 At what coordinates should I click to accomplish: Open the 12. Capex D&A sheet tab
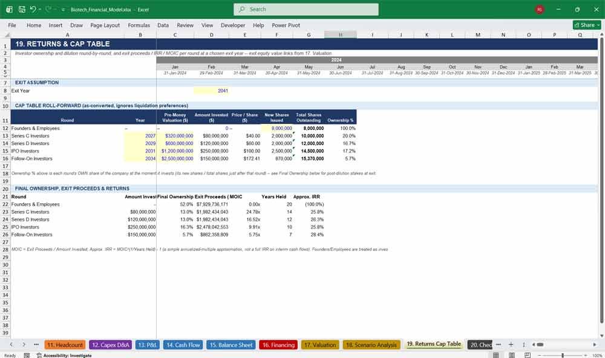tap(110, 345)
